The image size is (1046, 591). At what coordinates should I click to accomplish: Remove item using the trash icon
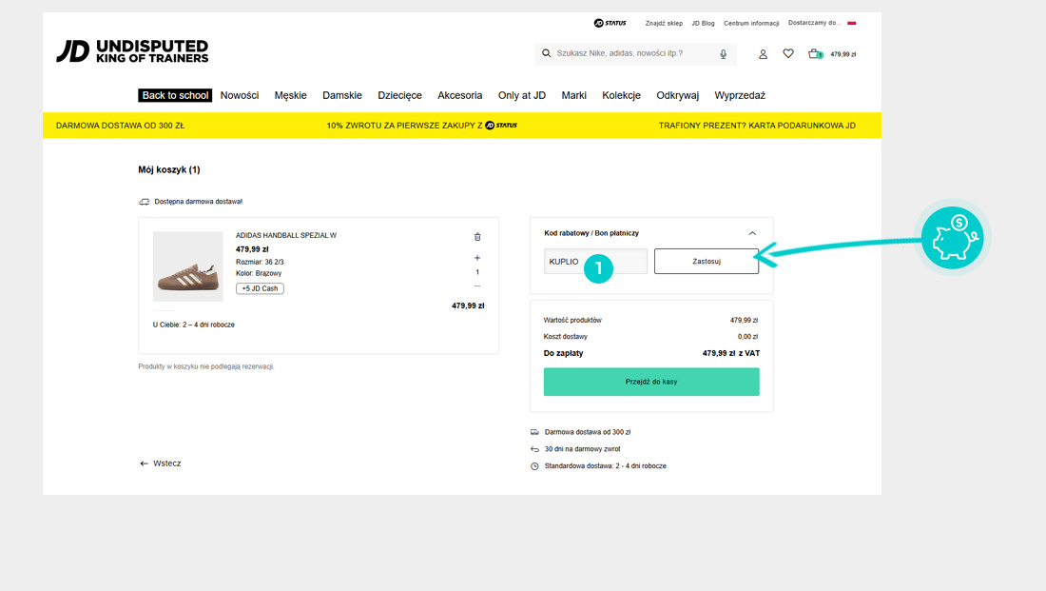pyautogui.click(x=477, y=237)
